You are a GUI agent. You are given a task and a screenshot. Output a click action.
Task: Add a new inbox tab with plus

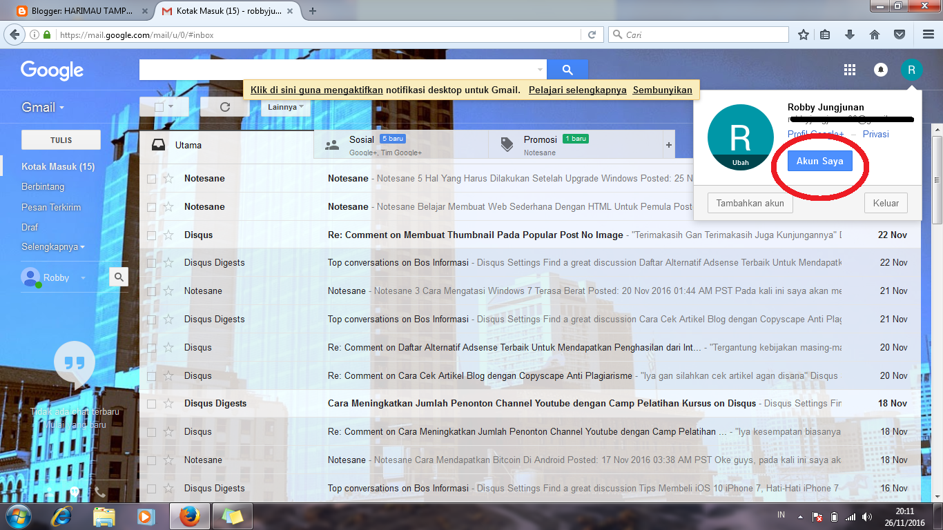coord(668,145)
